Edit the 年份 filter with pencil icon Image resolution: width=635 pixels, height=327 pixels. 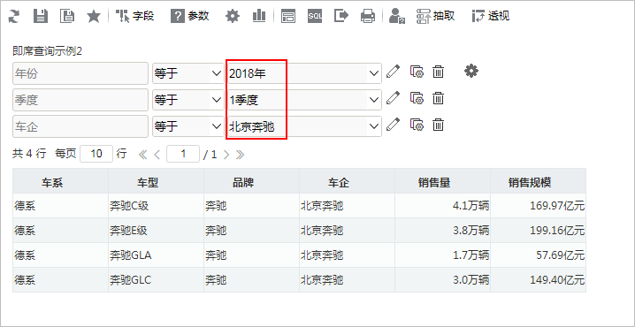click(393, 72)
